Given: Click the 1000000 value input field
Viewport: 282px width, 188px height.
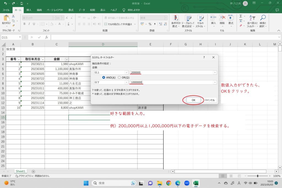Looking at the screenshot, I should coord(171,82).
